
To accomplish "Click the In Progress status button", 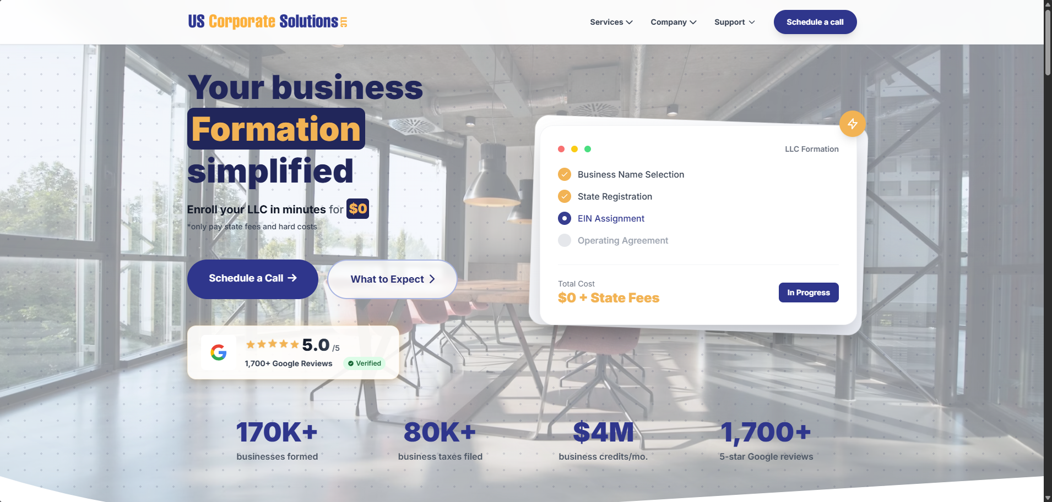I will pyautogui.click(x=809, y=293).
